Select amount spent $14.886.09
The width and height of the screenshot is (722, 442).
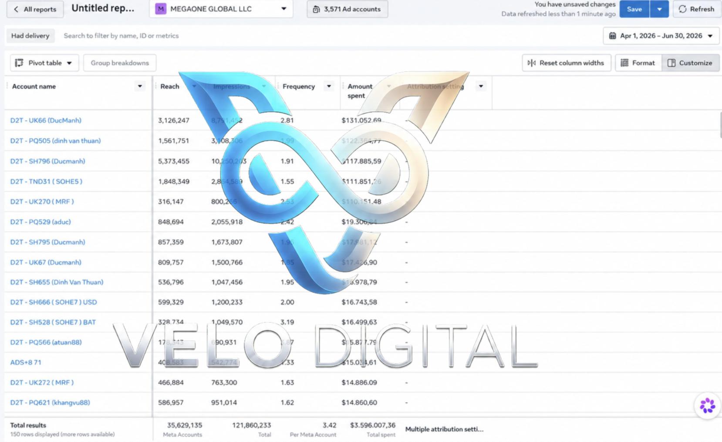point(359,382)
